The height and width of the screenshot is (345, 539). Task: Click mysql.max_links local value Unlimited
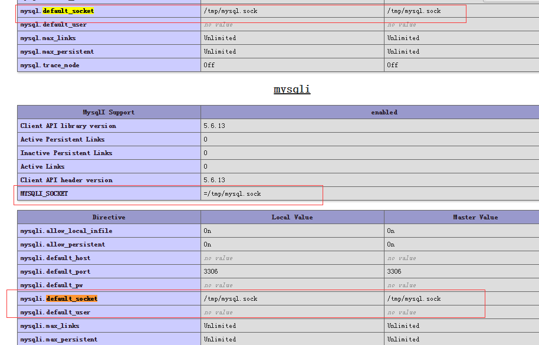point(219,38)
